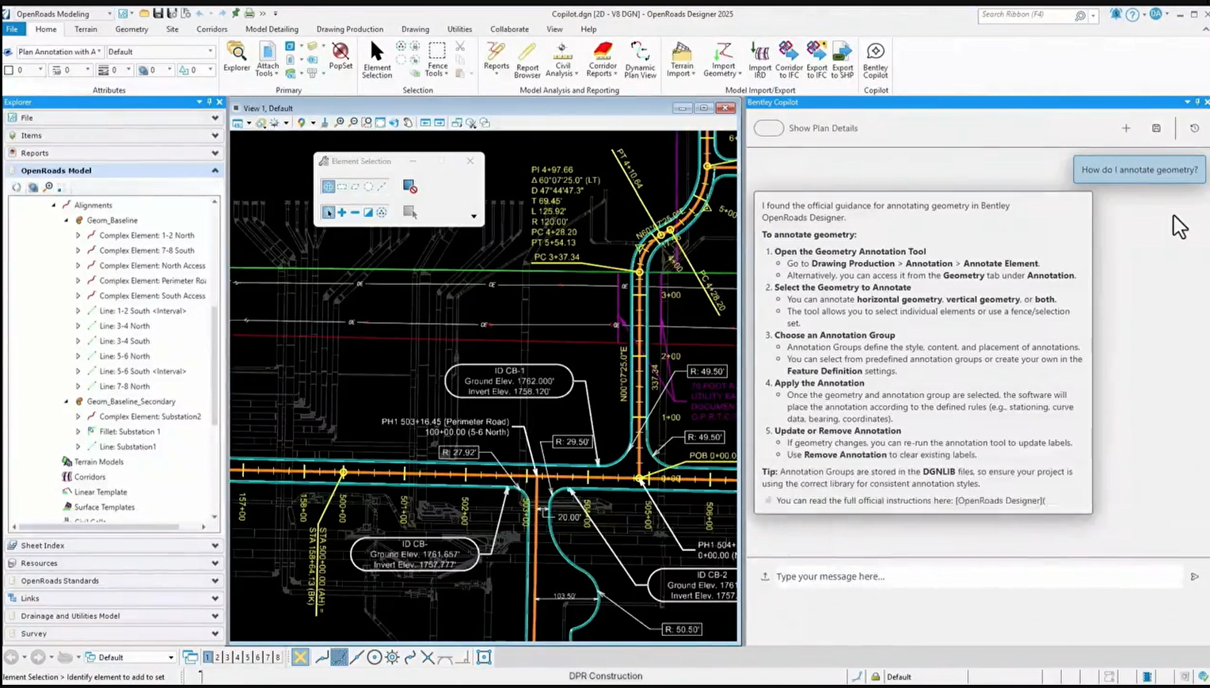Select Circle mode in Element Selection dialog
This screenshot has height=688, width=1210.
[x=368, y=187]
